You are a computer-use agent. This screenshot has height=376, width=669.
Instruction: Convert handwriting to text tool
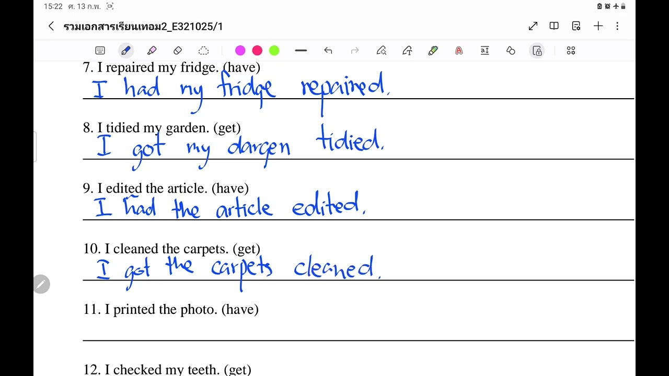[x=407, y=51]
